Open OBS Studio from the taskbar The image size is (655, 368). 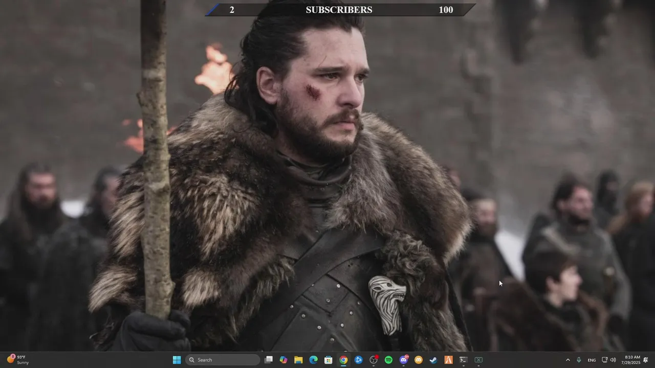pos(374,360)
